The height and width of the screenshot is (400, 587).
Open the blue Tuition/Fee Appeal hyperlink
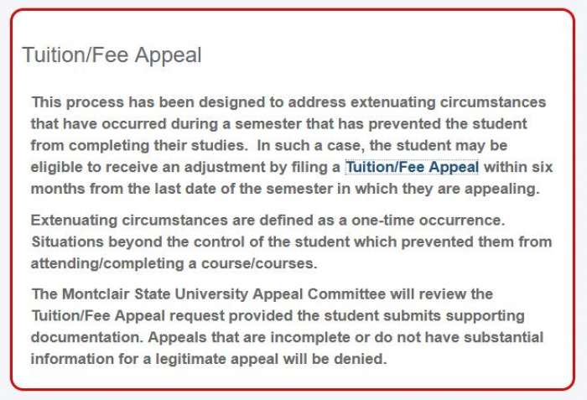point(412,167)
